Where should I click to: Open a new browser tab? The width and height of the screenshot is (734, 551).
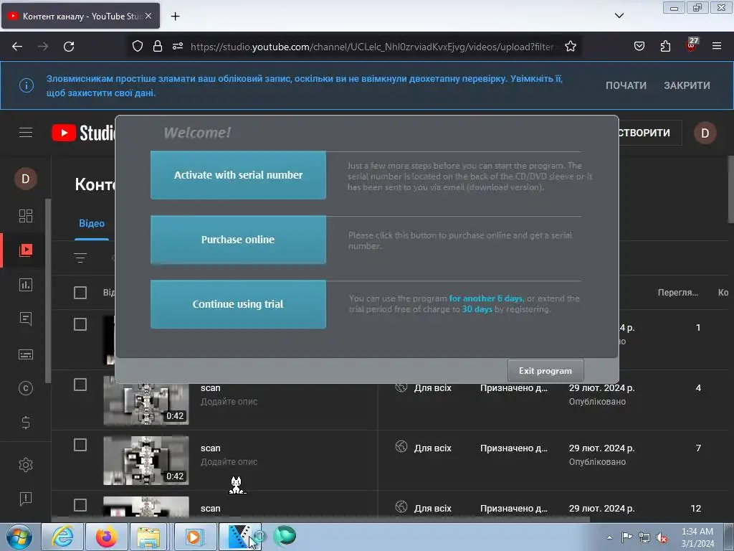(x=175, y=17)
